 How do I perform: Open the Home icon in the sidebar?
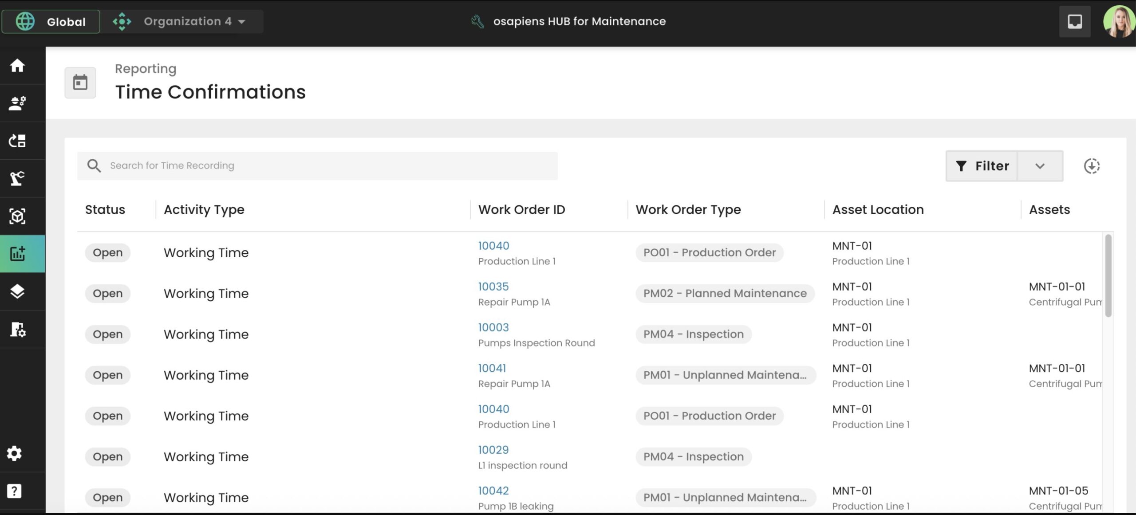click(18, 65)
